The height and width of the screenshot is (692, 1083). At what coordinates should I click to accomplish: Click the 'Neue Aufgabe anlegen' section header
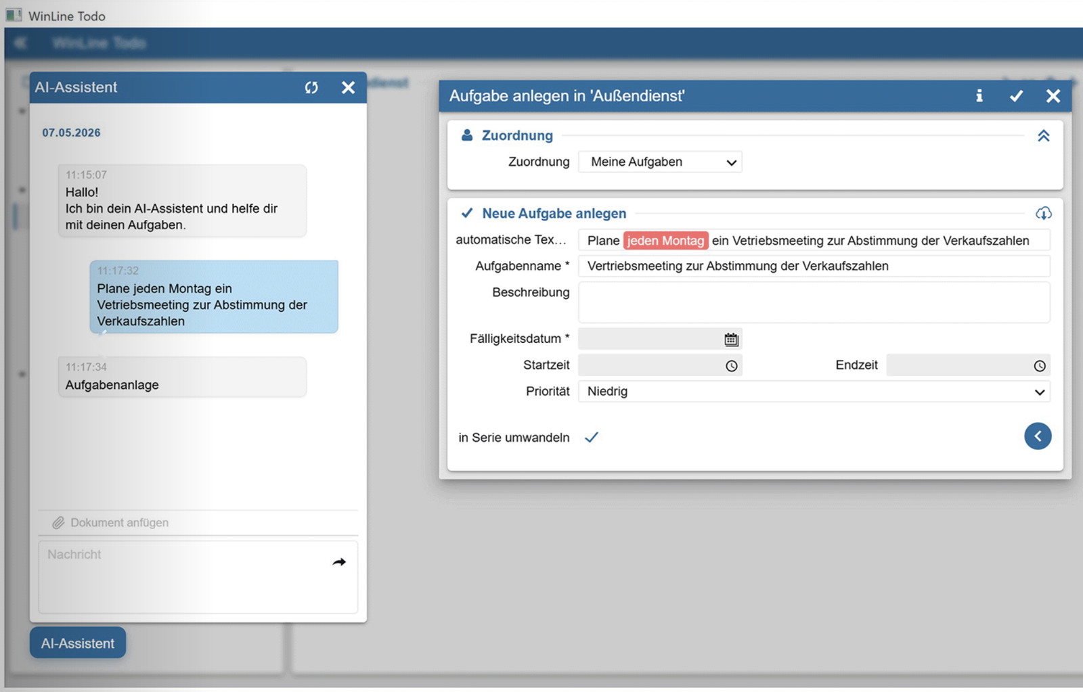pyautogui.click(x=554, y=214)
